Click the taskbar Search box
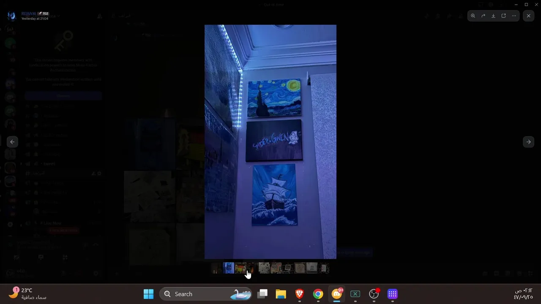541x304 pixels. [x=206, y=294]
